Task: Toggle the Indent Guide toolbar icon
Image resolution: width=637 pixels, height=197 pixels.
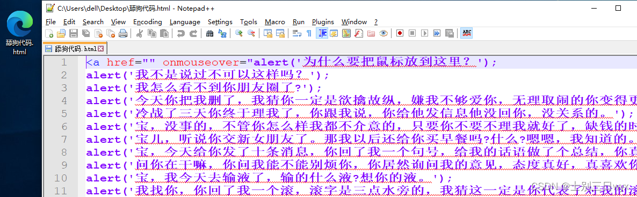Action: click(322, 33)
